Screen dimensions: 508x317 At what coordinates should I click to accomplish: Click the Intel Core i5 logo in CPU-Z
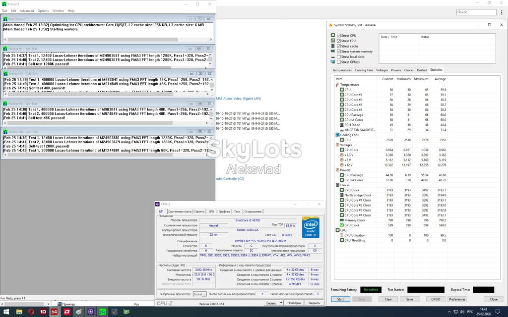(311, 227)
